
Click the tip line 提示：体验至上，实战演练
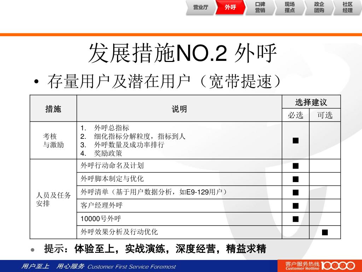click(x=155, y=249)
